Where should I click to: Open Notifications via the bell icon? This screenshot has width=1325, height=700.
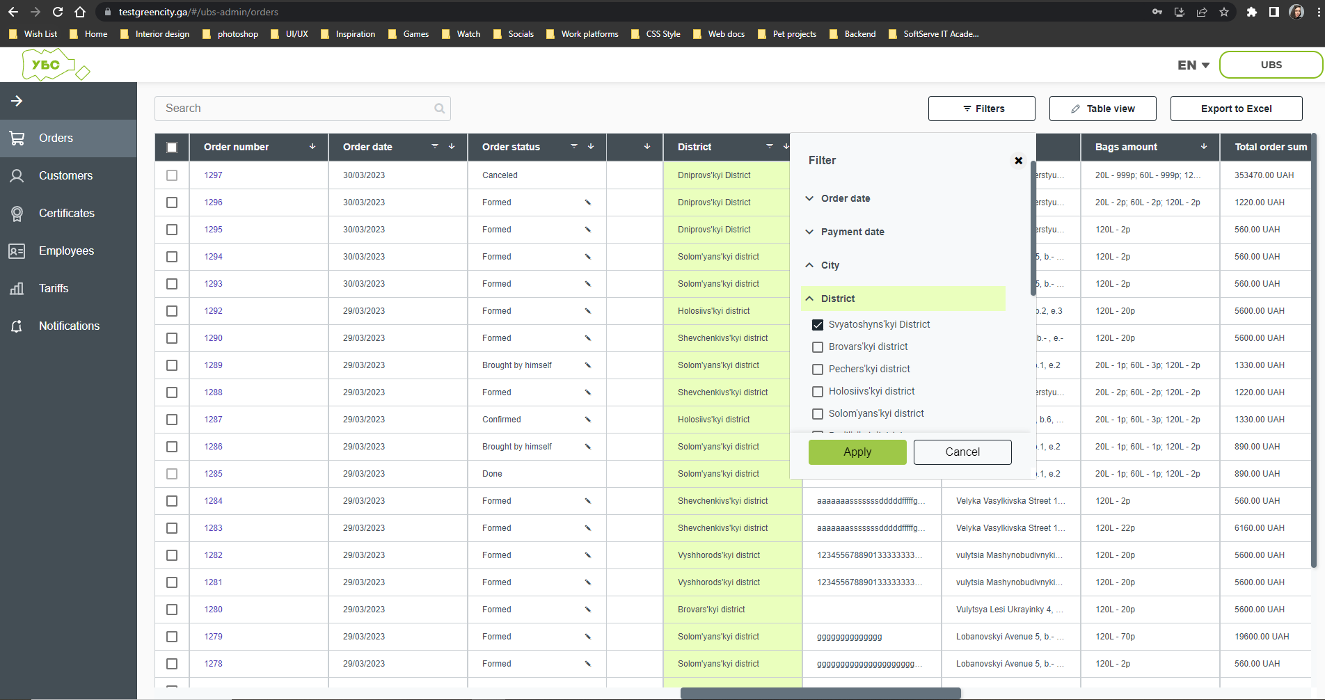17,326
